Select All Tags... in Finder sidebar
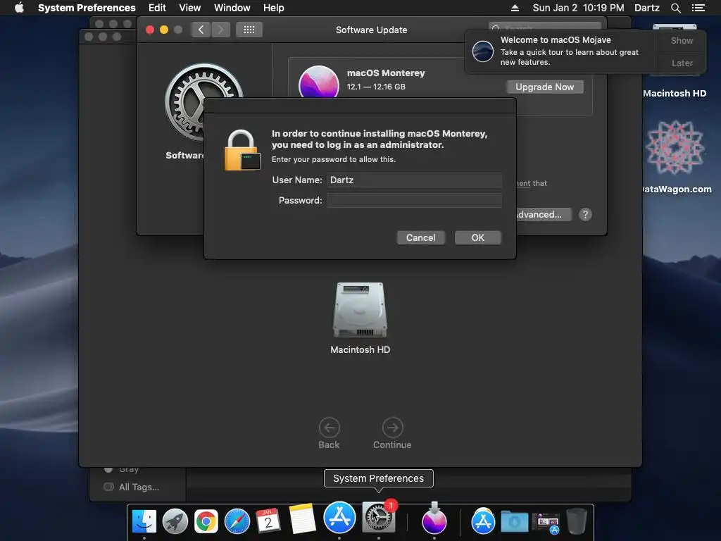721x541 pixels. [139, 487]
